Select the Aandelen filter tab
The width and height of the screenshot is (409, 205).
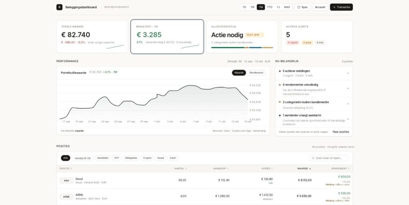pyautogui.click(x=103, y=158)
